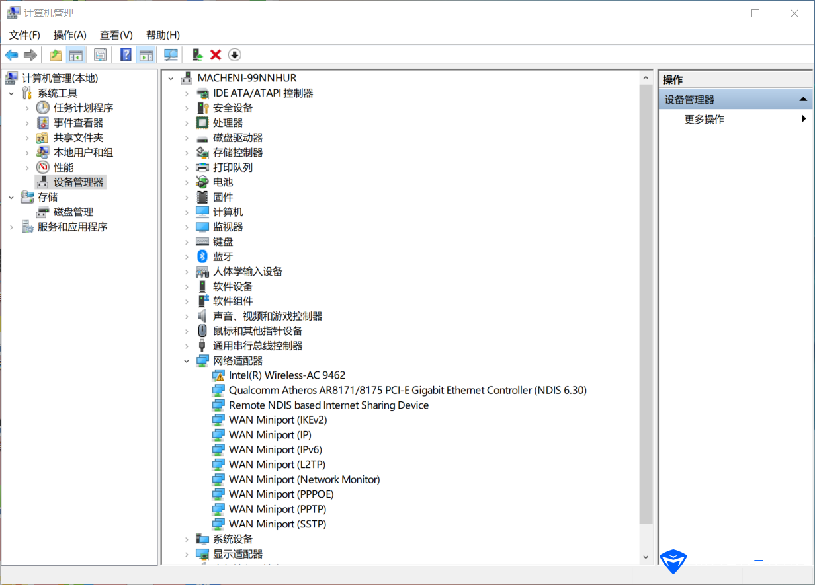Image resolution: width=815 pixels, height=585 pixels.
Task: Click the 处理器 processor icon
Action: click(x=202, y=123)
